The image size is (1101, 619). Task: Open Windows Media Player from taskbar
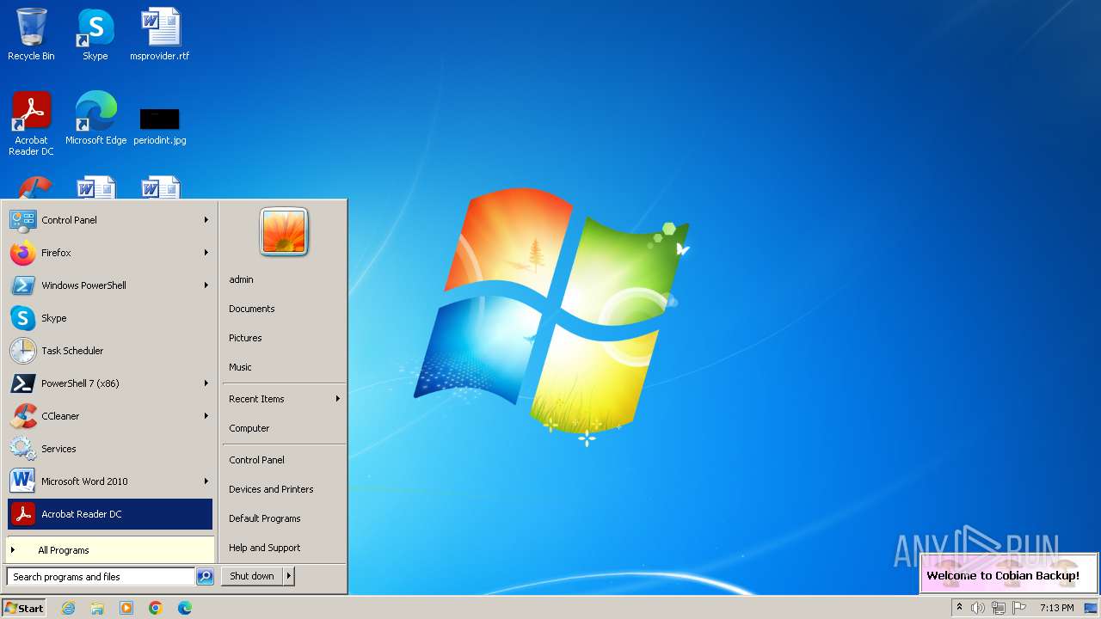[126, 608]
